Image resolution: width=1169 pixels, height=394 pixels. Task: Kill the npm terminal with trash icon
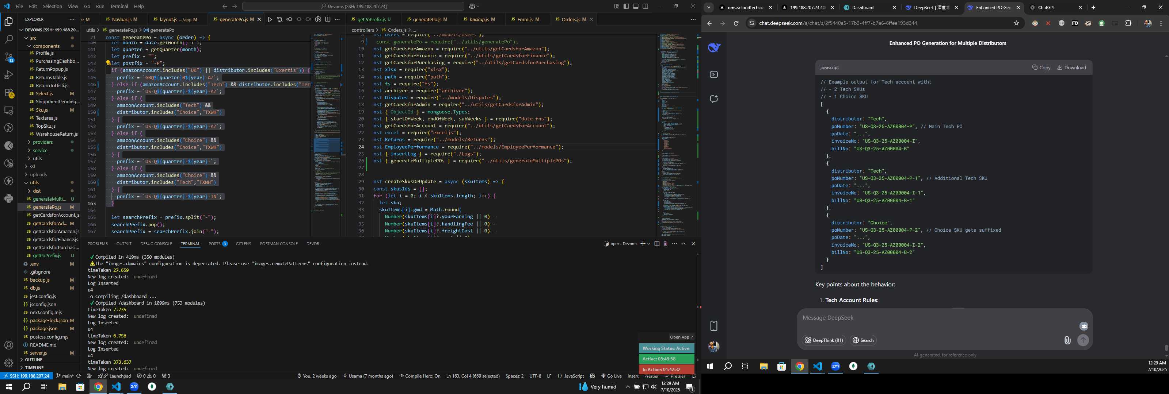tap(665, 244)
